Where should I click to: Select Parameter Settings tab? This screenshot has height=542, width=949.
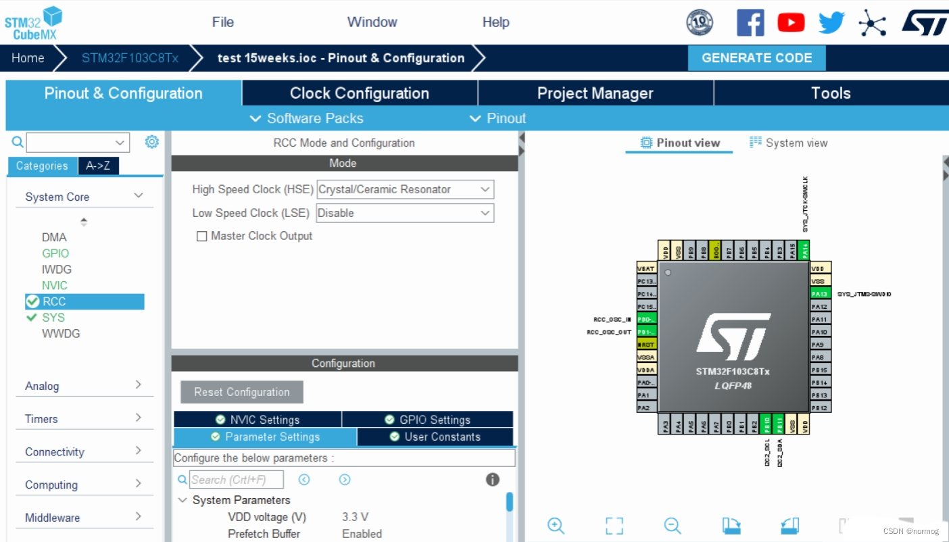(x=265, y=437)
